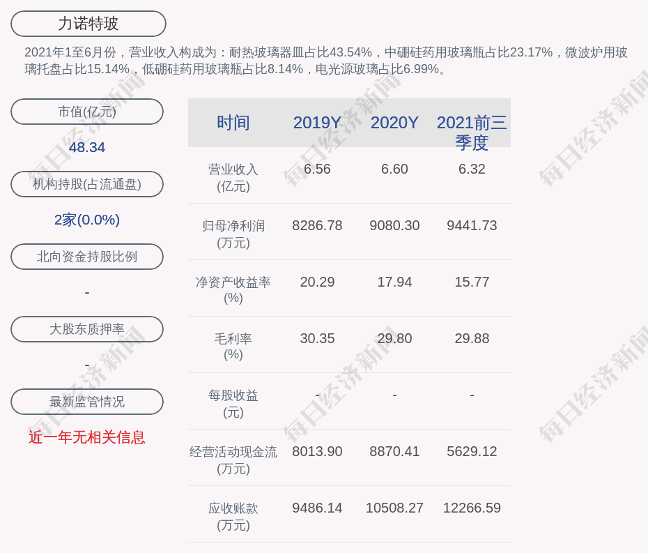The image size is (648, 553).
Task: Click the 每股收益(元) row label
Action: 233,404
